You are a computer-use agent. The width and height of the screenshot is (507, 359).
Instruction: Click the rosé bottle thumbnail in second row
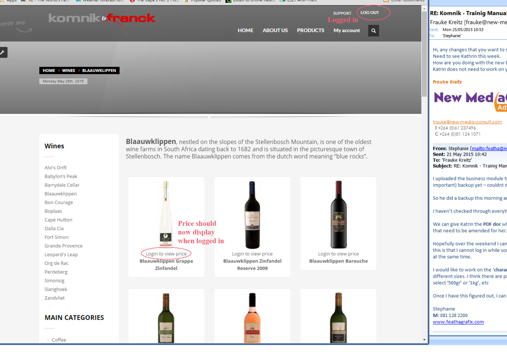[252, 318]
